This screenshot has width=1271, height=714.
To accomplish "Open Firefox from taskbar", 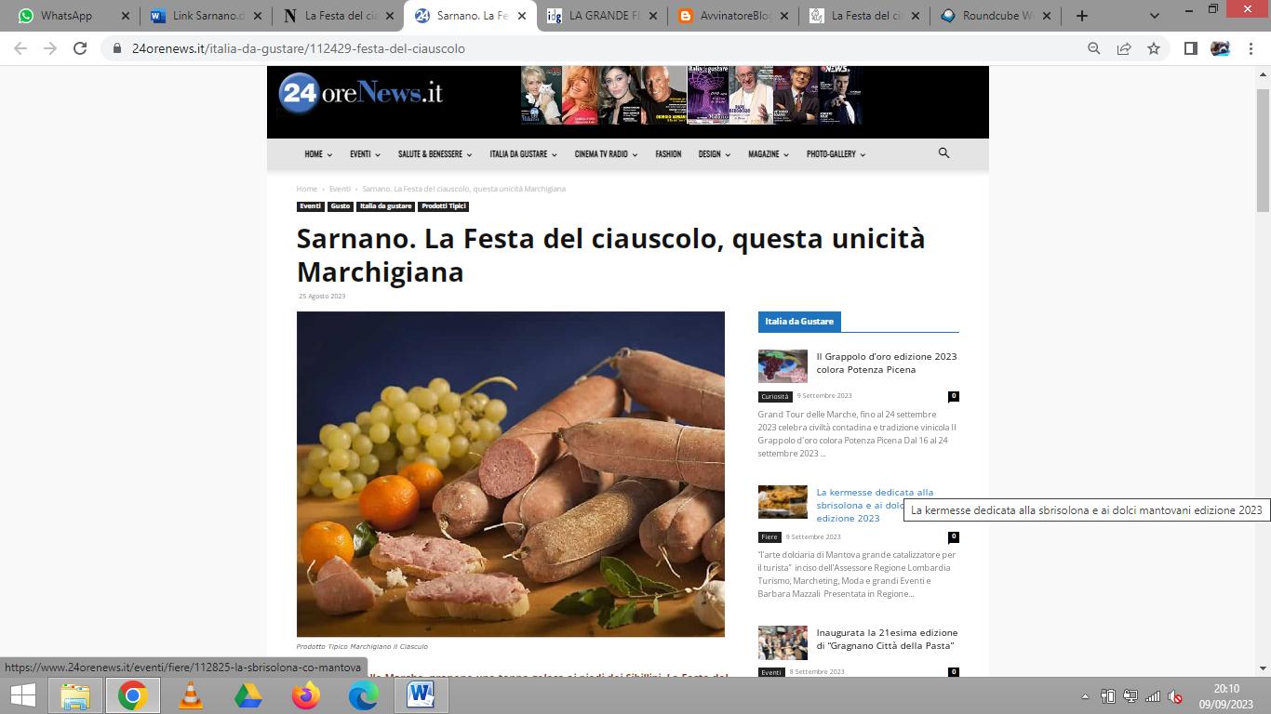I will (305, 695).
